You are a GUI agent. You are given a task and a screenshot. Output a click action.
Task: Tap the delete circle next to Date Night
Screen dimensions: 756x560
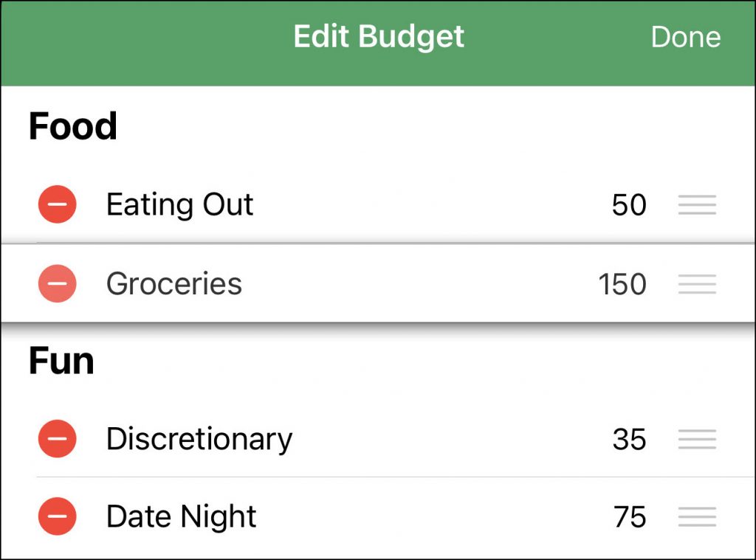(x=58, y=516)
